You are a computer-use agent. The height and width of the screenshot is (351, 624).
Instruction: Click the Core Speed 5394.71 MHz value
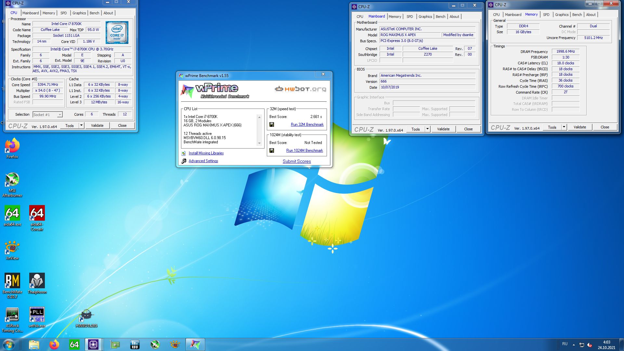pos(48,84)
